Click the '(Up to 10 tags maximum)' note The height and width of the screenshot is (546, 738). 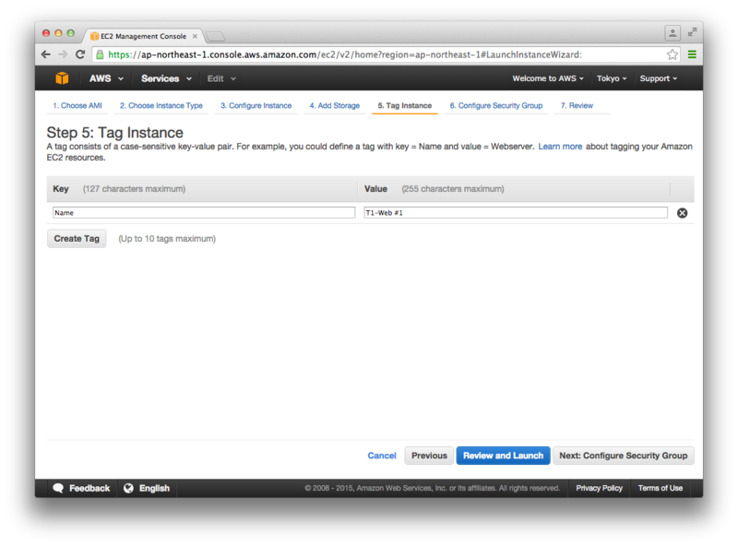(x=167, y=239)
